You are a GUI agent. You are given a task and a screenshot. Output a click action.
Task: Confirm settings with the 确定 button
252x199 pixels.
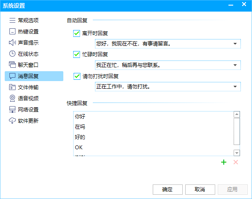pos(168,190)
